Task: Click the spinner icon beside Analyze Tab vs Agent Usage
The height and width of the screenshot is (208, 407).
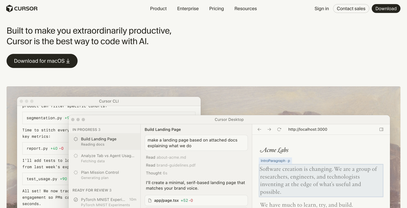Action: pyautogui.click(x=76, y=156)
